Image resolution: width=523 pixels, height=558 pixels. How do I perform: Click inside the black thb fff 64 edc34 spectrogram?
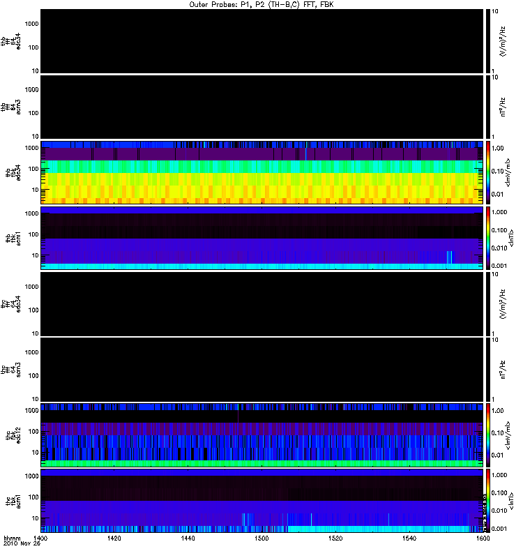click(261, 41)
